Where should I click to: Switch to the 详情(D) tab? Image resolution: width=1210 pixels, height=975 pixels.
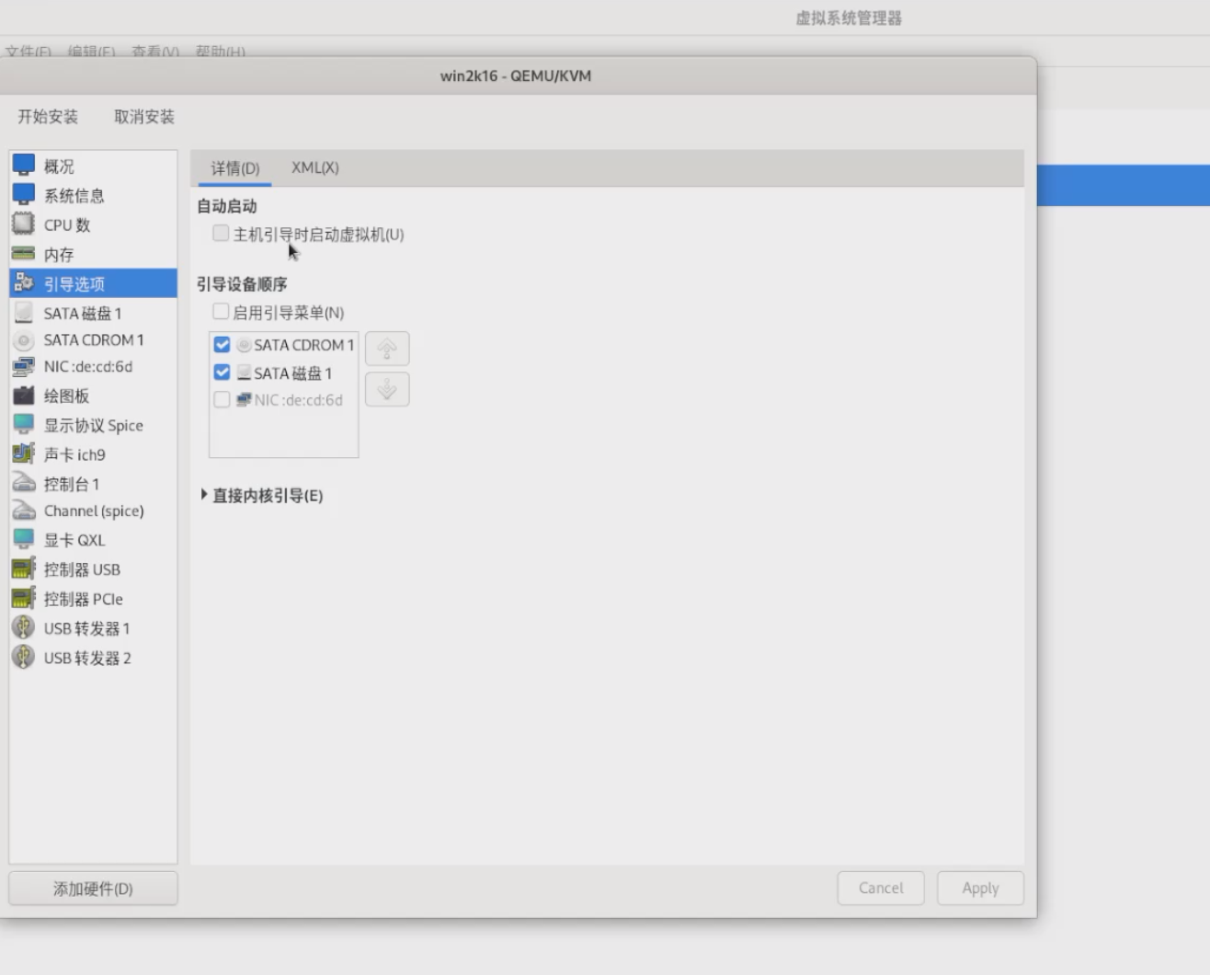pyautogui.click(x=235, y=168)
